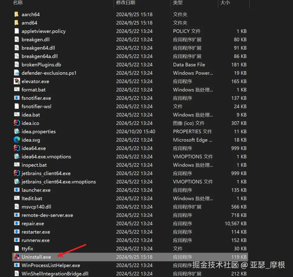Sort by the 大小 column header

tap(225, 2)
